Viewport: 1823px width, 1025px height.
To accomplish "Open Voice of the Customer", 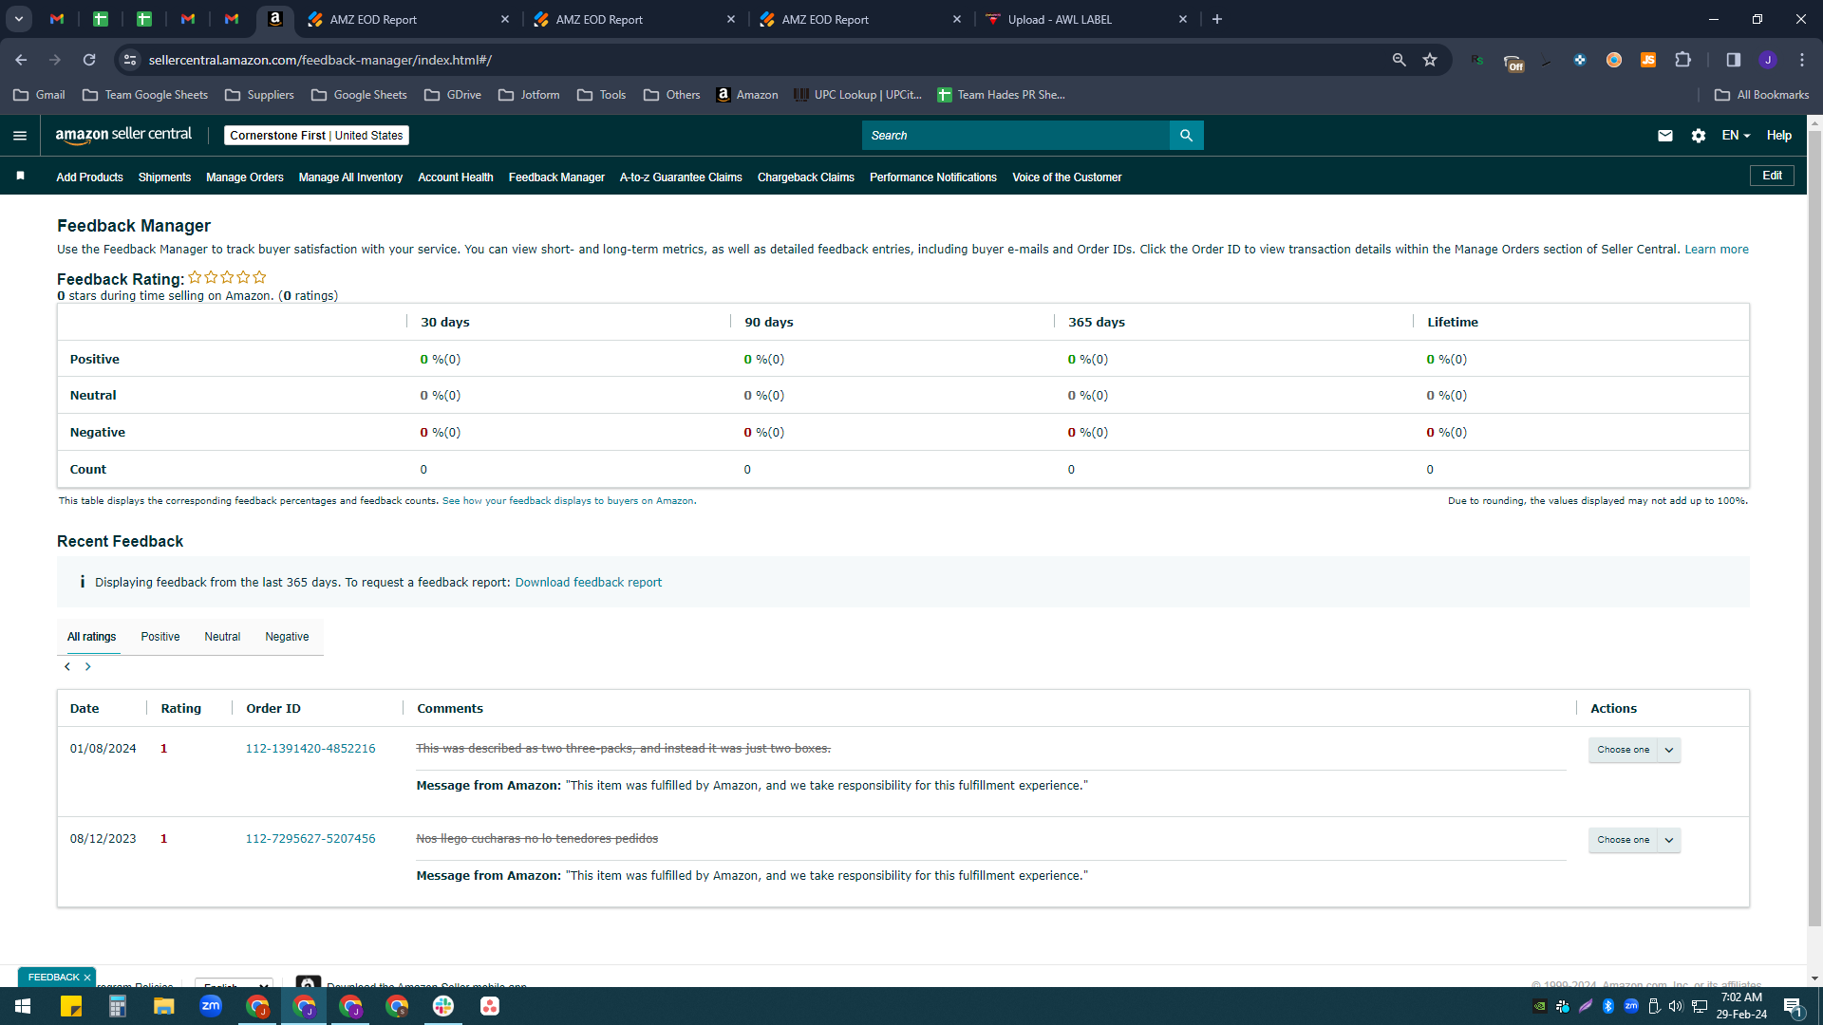I will (x=1067, y=177).
